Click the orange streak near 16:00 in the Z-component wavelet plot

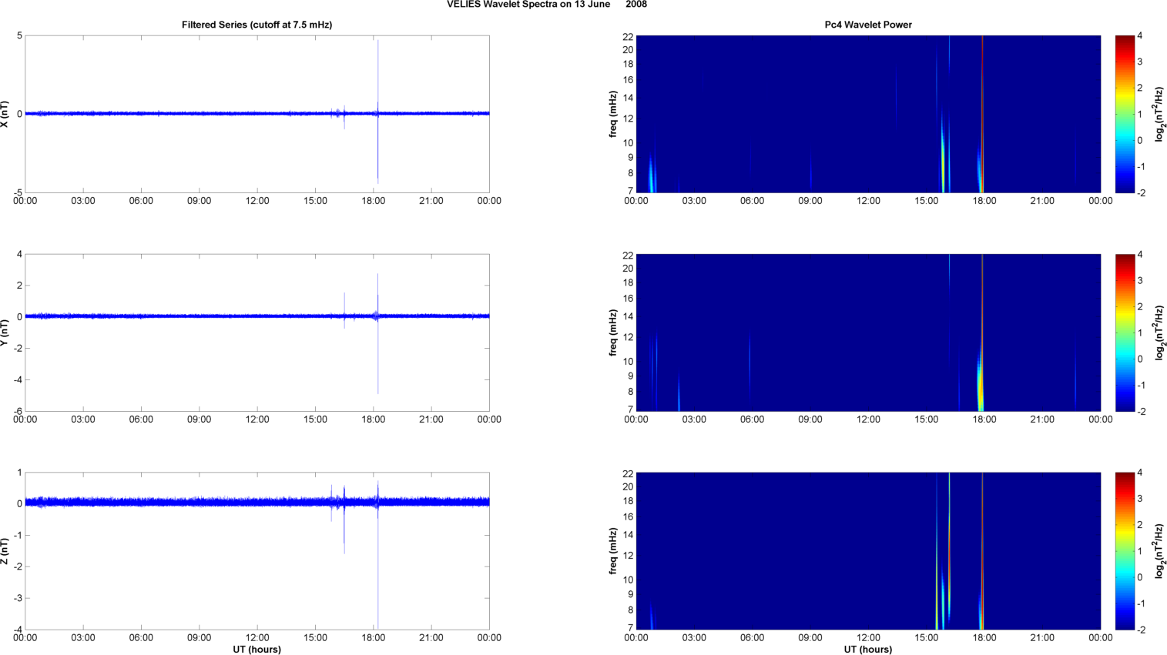click(x=949, y=546)
